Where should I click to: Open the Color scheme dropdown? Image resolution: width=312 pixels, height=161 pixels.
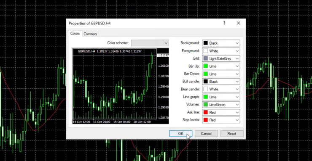pyautogui.click(x=150, y=43)
